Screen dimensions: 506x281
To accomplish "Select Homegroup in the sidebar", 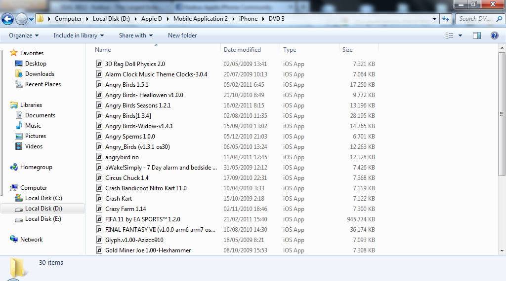I will 36,167.
